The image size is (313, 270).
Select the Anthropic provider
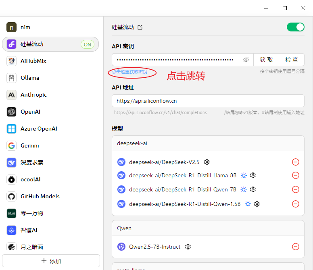coord(50,95)
